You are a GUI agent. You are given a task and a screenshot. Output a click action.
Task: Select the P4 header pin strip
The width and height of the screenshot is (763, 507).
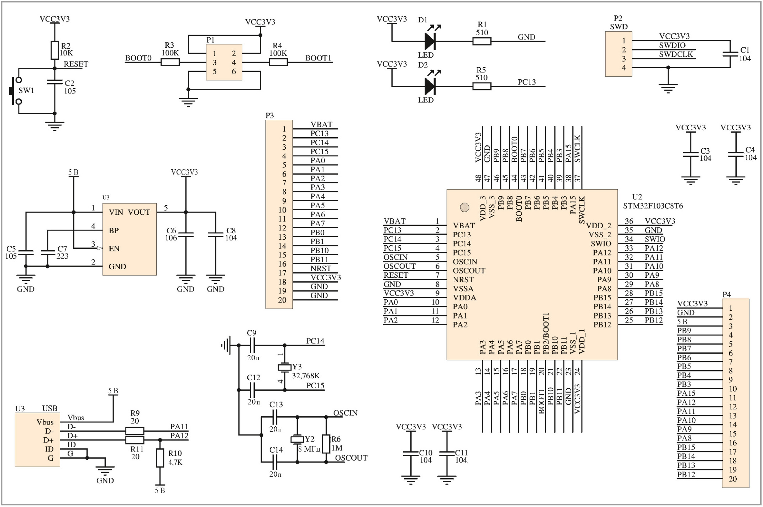click(x=735, y=393)
